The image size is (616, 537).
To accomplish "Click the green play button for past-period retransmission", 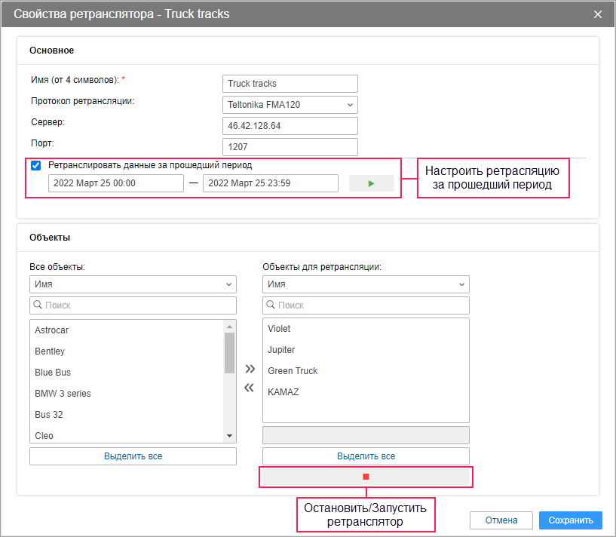I will [371, 183].
